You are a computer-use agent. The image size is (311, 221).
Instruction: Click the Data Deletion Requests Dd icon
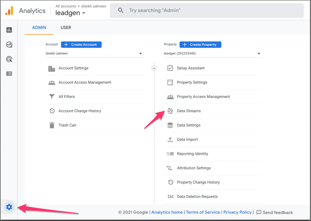[171, 197]
